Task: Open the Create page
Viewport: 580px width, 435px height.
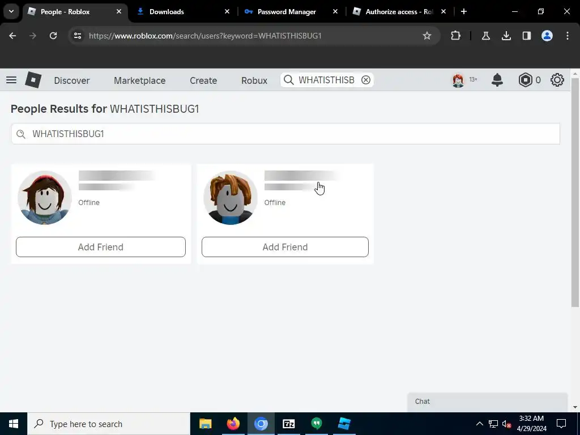Action: tap(203, 80)
